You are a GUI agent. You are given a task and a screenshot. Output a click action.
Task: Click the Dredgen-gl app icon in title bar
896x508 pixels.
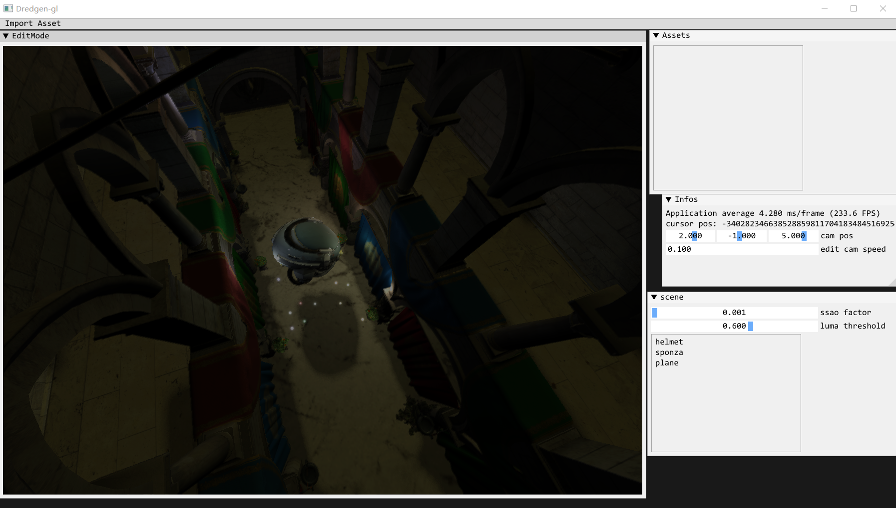pos(8,8)
